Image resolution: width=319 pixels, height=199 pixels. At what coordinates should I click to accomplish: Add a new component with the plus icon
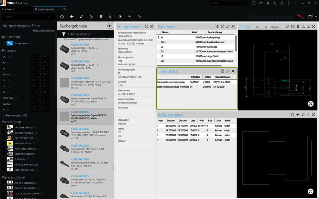pyautogui.click(x=72, y=17)
